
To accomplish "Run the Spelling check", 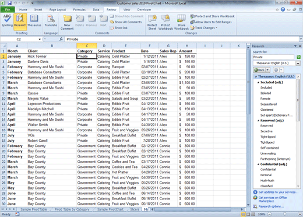I will pos(7,20).
